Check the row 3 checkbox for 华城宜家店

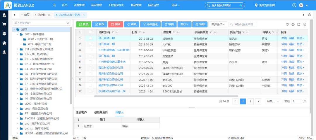point(90,50)
